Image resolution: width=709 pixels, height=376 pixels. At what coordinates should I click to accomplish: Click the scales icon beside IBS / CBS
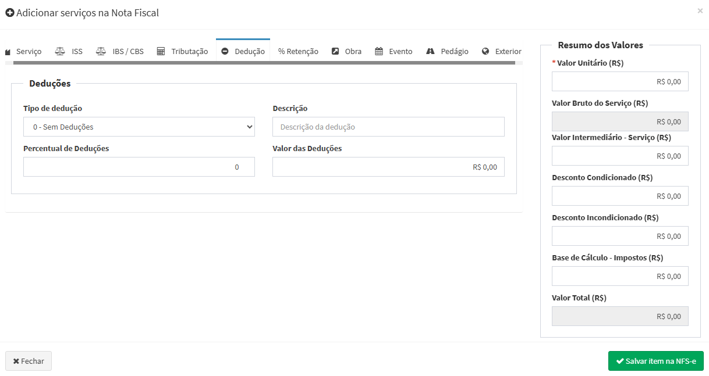(x=101, y=51)
